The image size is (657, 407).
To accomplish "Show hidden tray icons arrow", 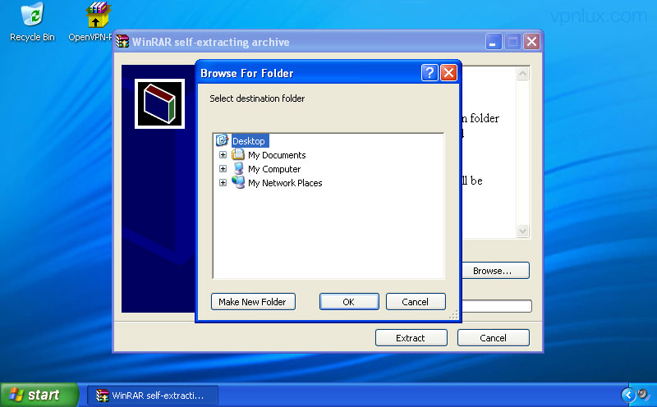I will (x=628, y=395).
